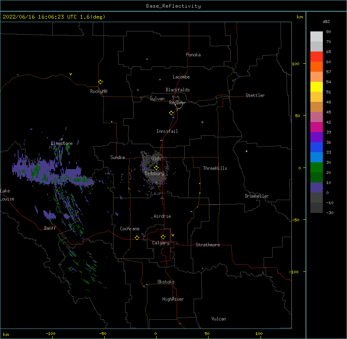347x339 pixels.
Task: Click the yellow V marker northeast of Calgary
Action: [x=173, y=235]
